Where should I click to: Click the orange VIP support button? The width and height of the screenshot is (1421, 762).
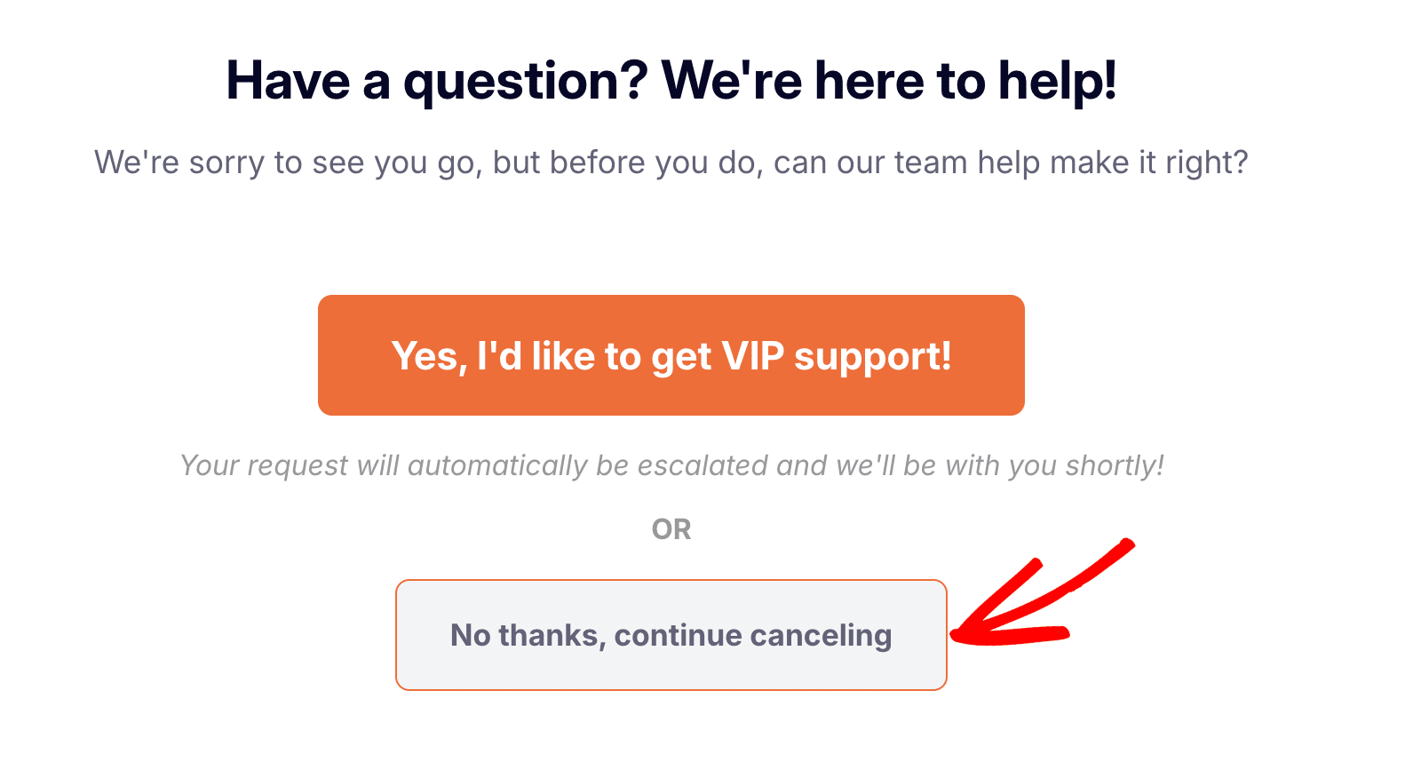pyautogui.click(x=671, y=354)
